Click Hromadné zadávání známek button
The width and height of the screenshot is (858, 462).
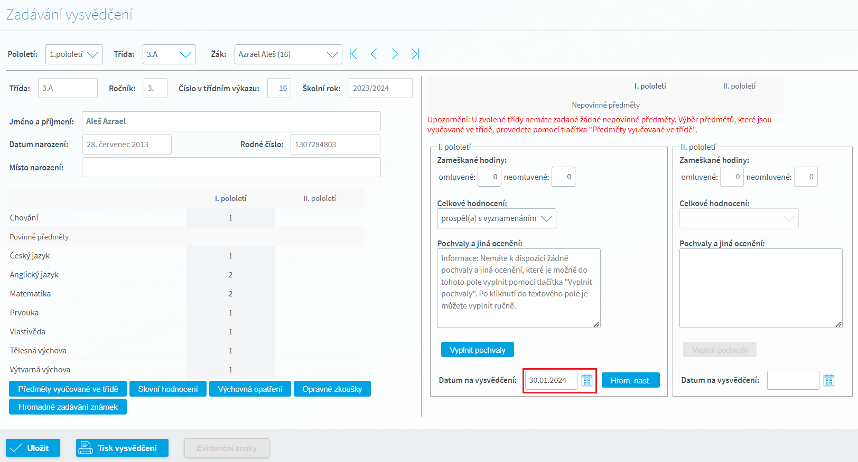(68, 407)
